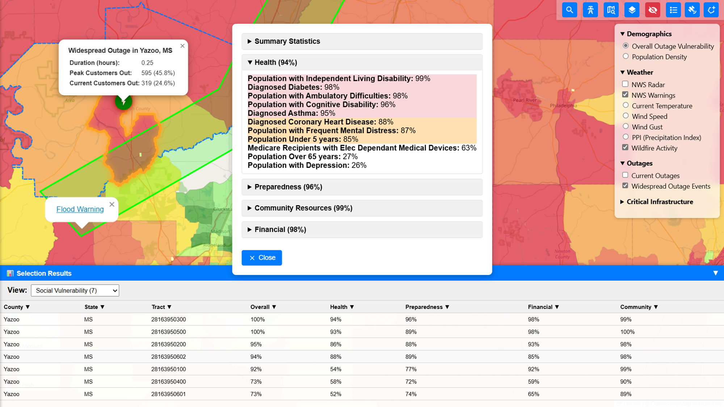Click the satellite imagery icon
Screen dimensions: 724x407
692,10
